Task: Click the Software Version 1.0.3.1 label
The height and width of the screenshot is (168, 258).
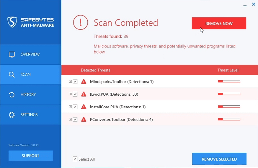Action: click(x=24, y=145)
